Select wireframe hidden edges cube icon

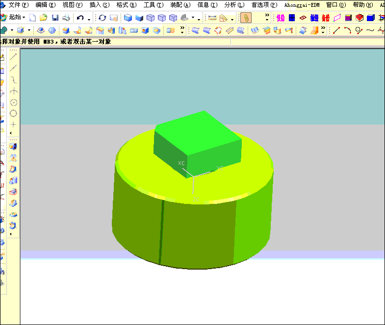click(x=162, y=18)
